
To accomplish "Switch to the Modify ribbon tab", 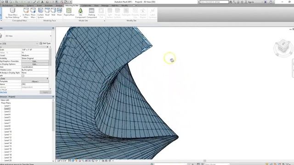I will click(x=124, y=5).
